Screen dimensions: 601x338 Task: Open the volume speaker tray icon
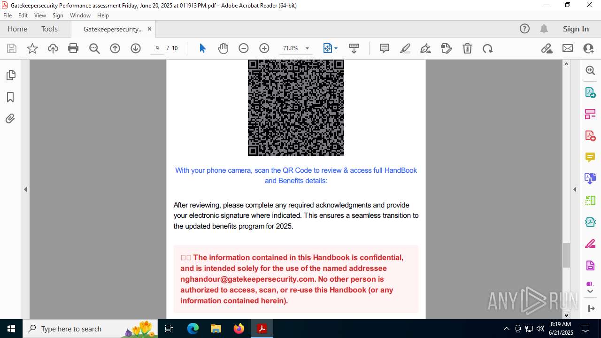click(x=540, y=329)
